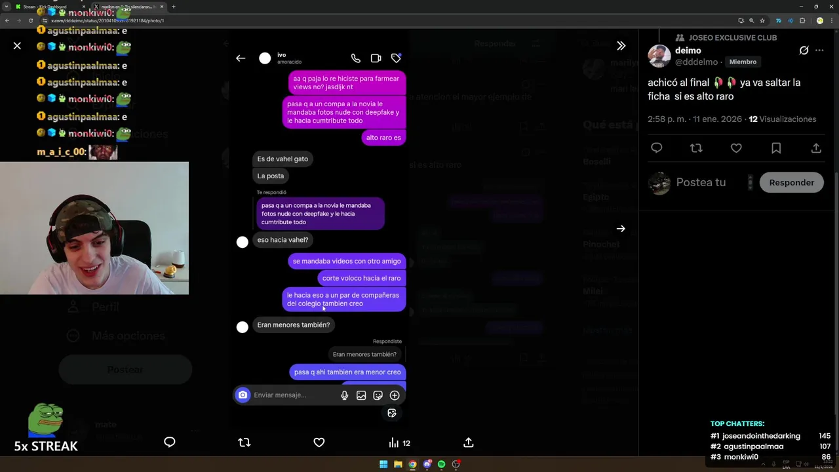Viewport: 839px width, 472px height.
Task: Share via bottom upload icon under photo
Action: pos(469,442)
